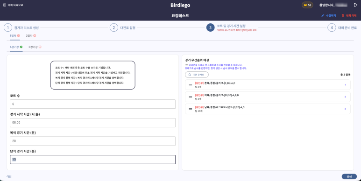This screenshot has width=361, height=181.
Task: Switch to the 2일차 tab
Action: [31, 35]
